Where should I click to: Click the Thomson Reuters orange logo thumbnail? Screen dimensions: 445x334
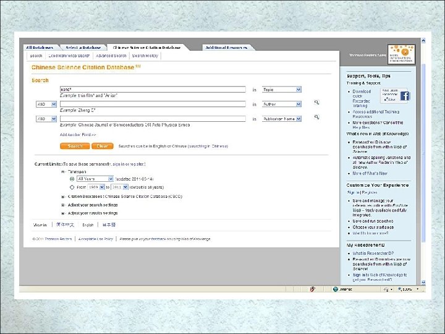[401, 54]
